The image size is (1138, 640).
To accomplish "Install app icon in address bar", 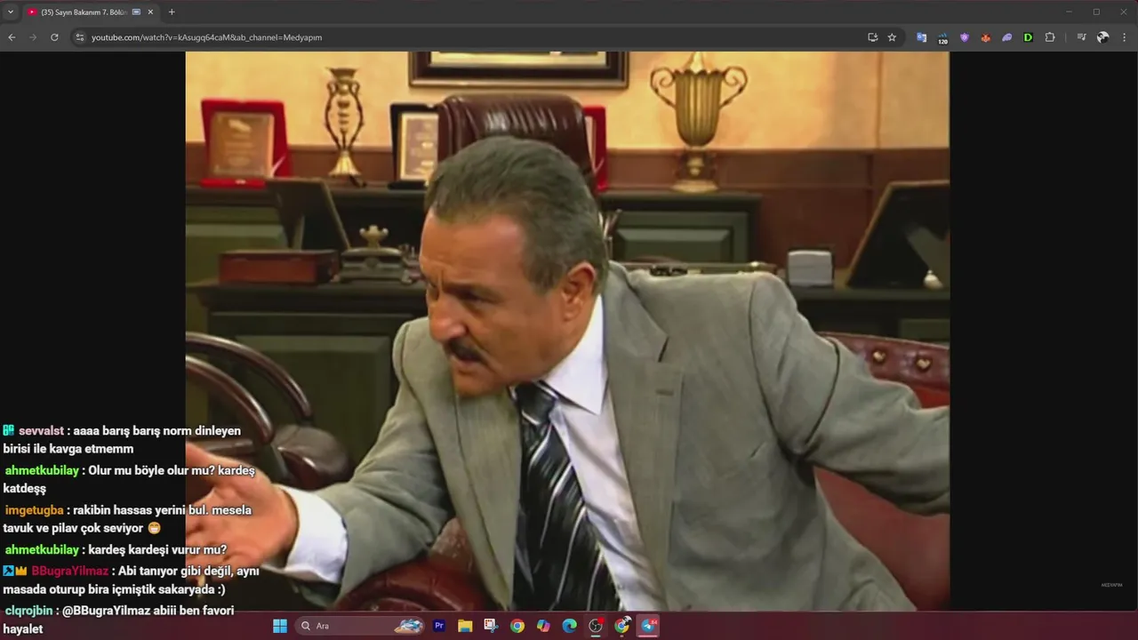I will pos(873,37).
